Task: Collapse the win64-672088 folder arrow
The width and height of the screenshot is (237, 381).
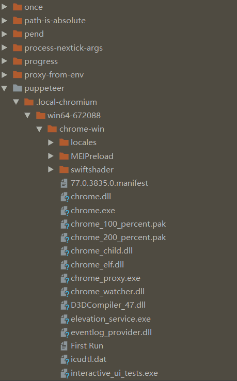Action: pyautogui.click(x=27, y=116)
